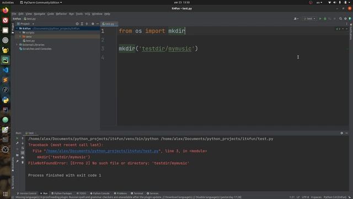Open Terminal tool window tab
The image size is (353, 199).
[x=137, y=193]
